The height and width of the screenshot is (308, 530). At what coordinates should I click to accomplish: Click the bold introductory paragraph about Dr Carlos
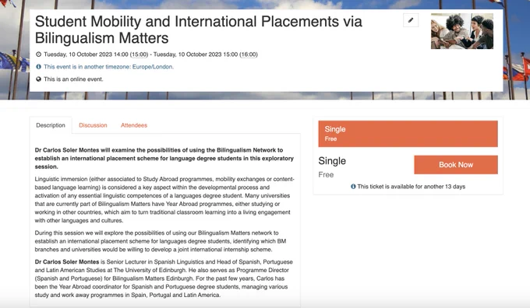coord(164,158)
